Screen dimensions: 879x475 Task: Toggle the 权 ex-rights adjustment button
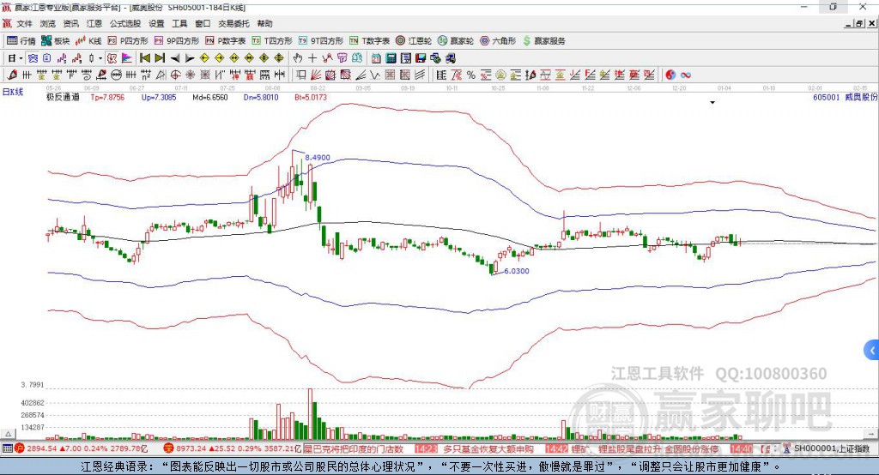tap(112, 58)
